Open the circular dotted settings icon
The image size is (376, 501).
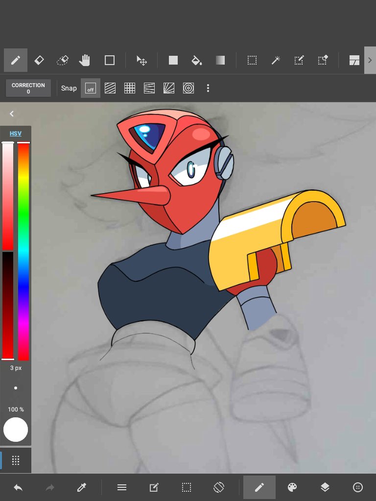coord(358,487)
